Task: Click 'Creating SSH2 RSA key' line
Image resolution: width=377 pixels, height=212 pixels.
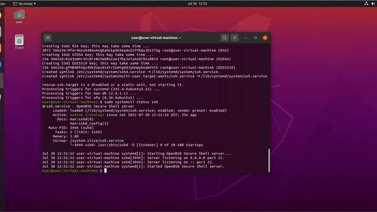Action: coord(95,46)
